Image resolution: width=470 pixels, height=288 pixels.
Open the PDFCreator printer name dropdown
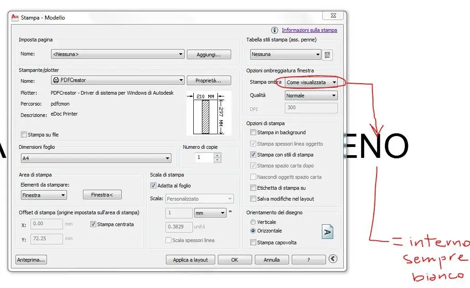point(118,80)
